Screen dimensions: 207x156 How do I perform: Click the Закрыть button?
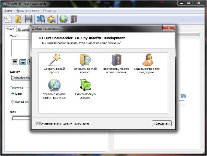point(162,123)
